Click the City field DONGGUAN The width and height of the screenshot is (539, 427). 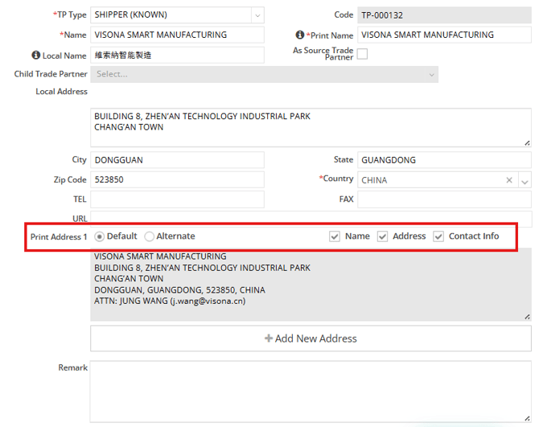pyautogui.click(x=177, y=160)
